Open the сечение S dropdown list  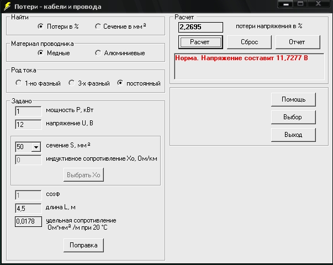tap(36, 147)
